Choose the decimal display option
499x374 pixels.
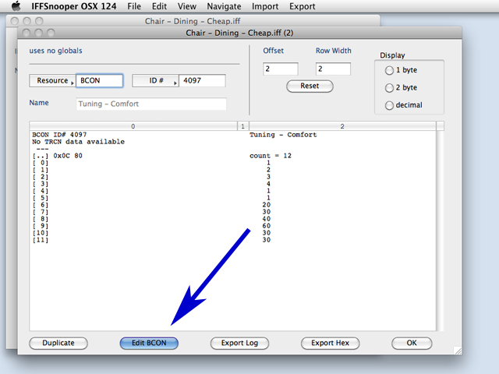click(x=389, y=105)
